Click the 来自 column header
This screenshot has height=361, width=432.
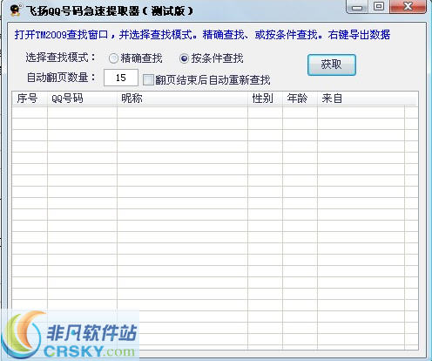(x=361, y=99)
